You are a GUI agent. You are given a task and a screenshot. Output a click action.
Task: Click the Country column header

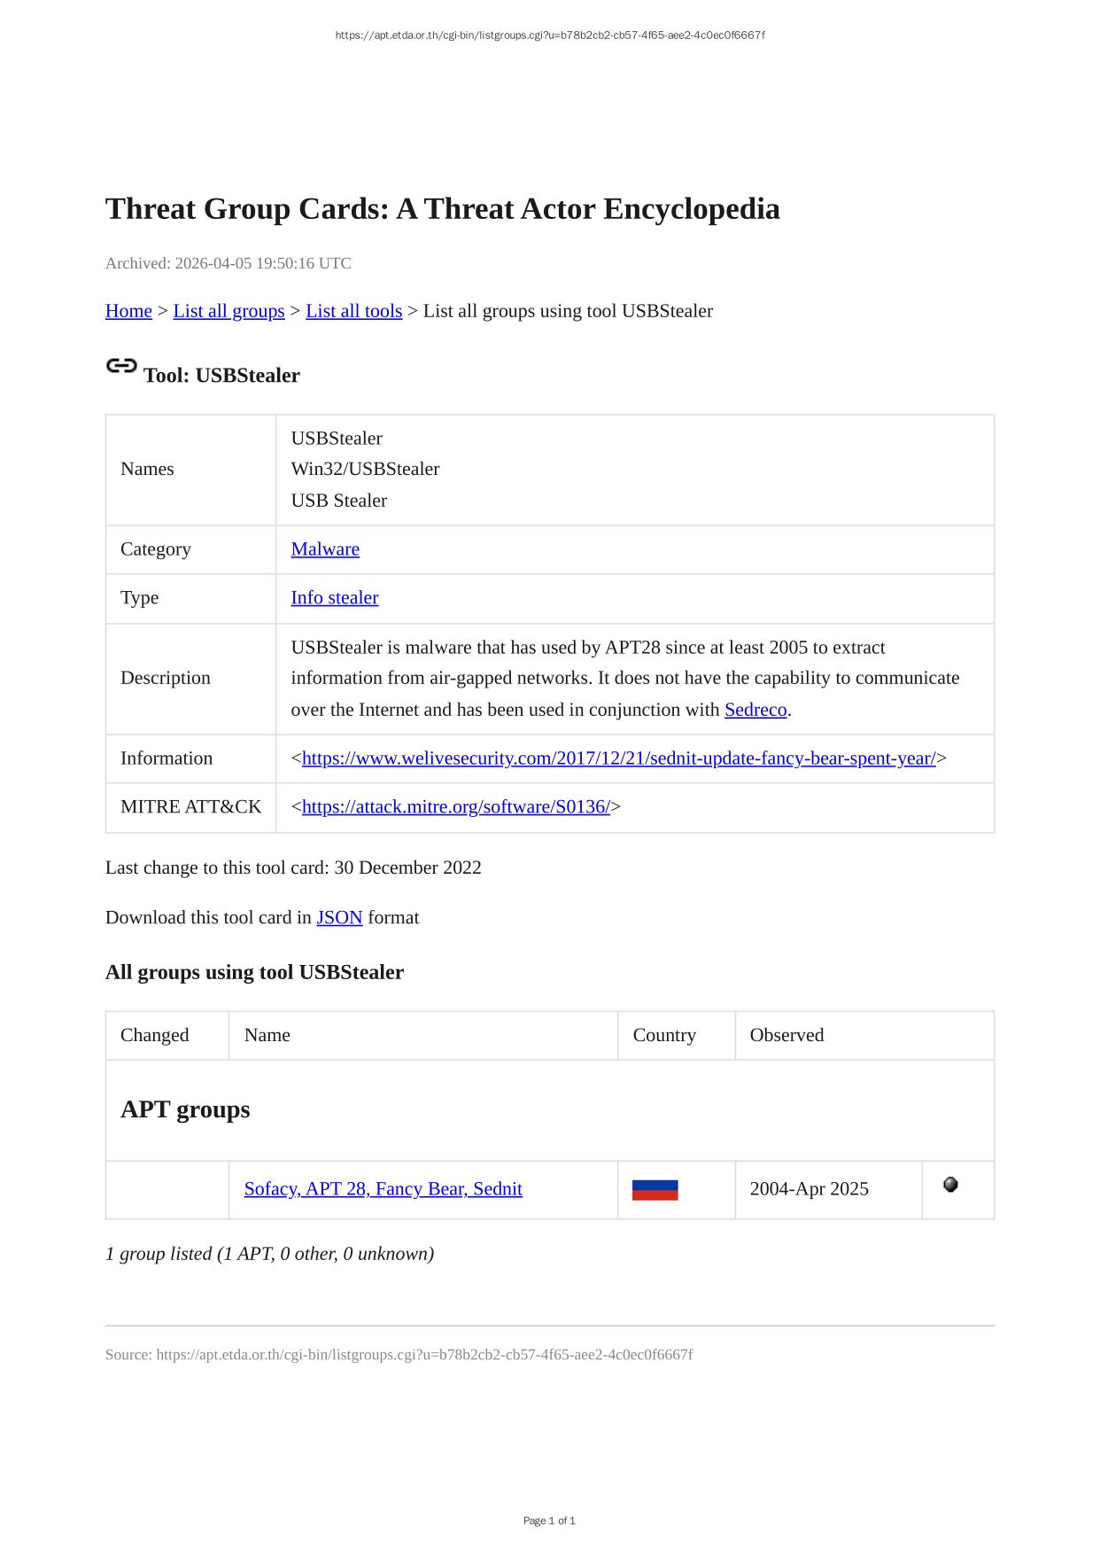664,1035
